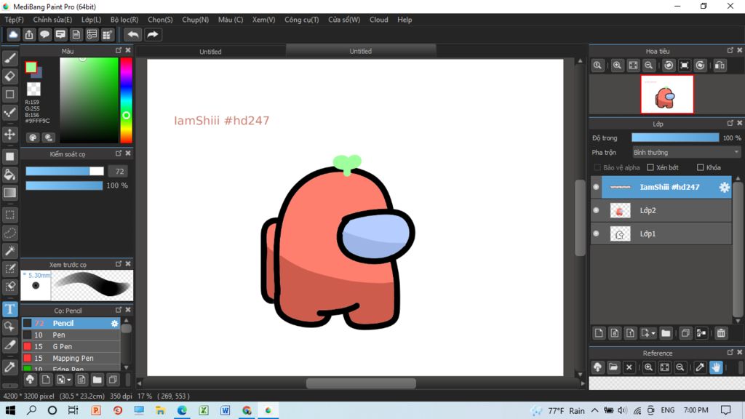Select the G Pen brush
Image resolution: width=745 pixels, height=419 pixels.
[71, 347]
